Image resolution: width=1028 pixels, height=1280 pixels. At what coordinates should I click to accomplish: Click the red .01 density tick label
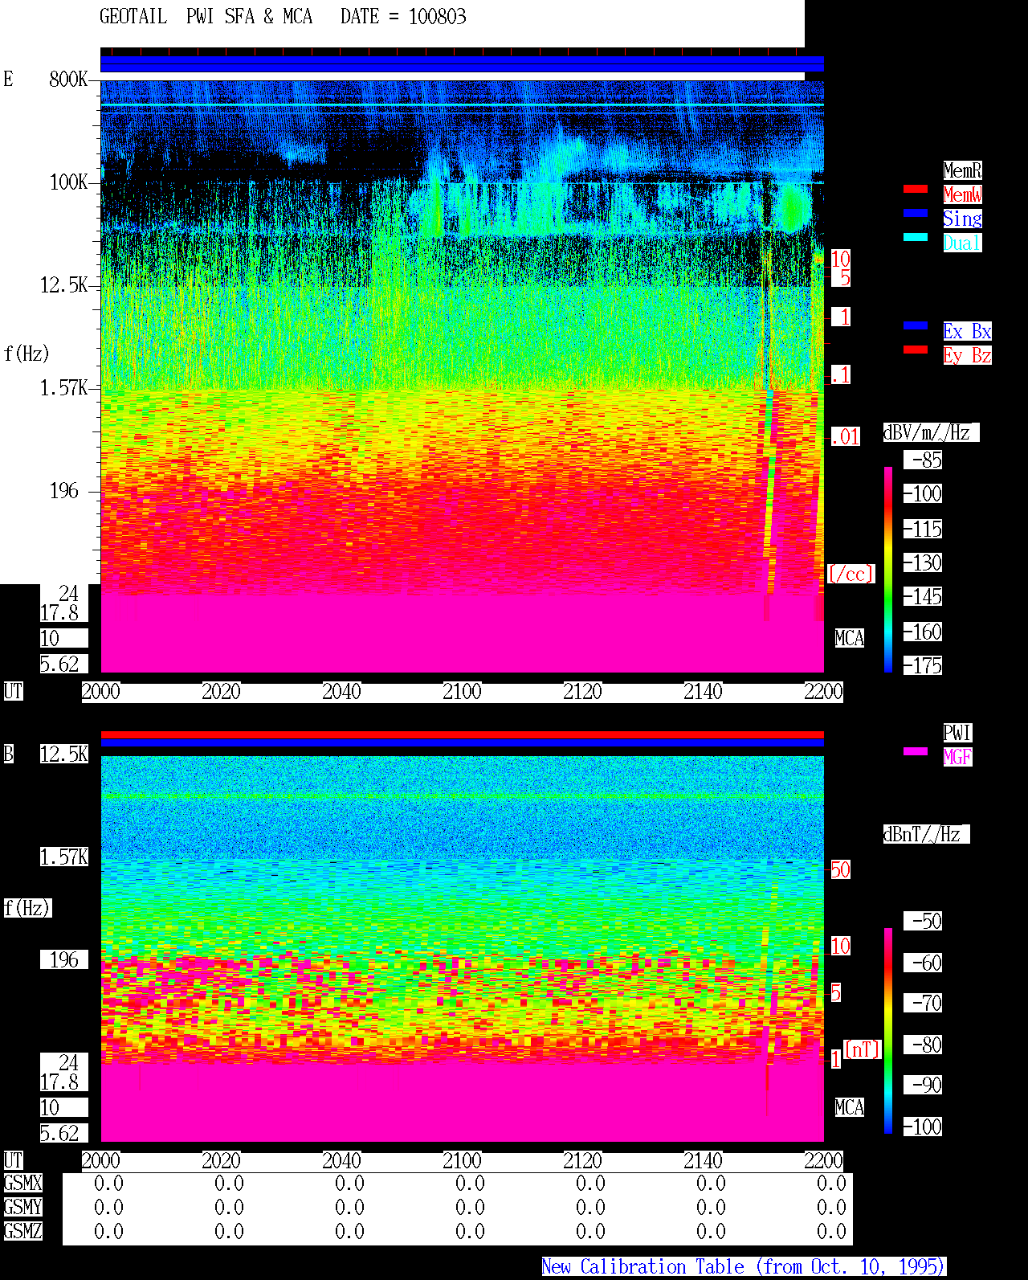click(x=846, y=437)
